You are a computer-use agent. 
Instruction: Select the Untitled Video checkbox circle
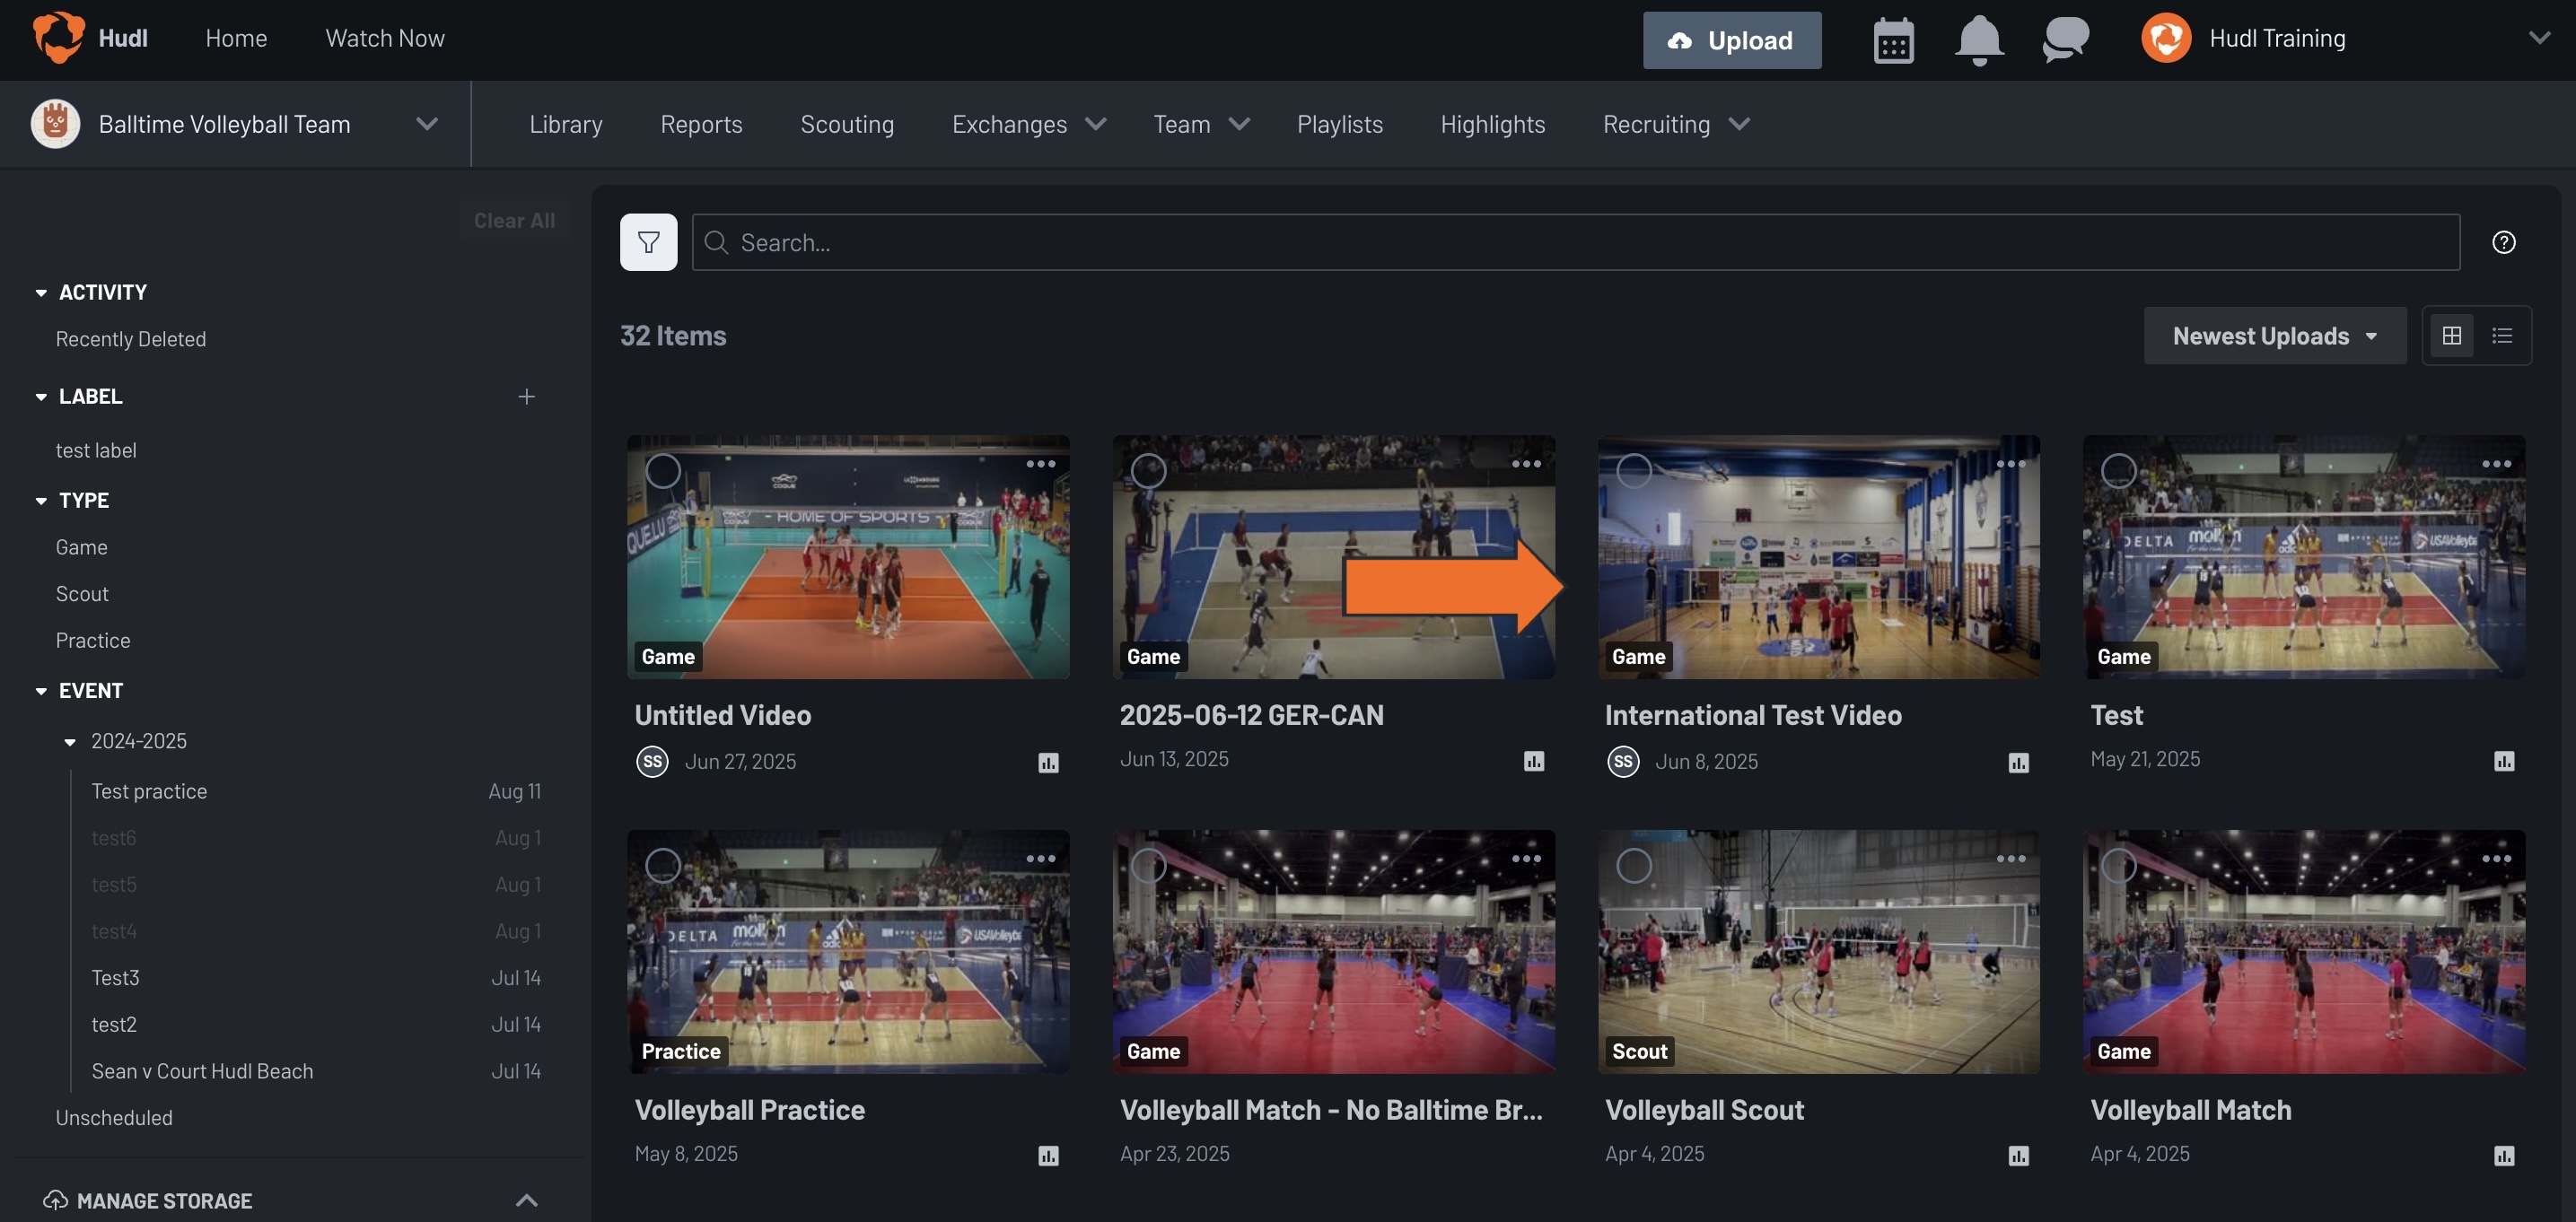point(663,471)
